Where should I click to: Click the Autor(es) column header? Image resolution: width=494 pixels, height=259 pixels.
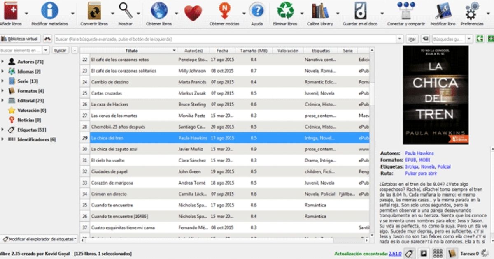click(x=193, y=51)
